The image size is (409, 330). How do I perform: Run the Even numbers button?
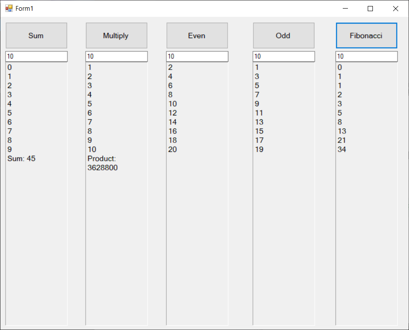coord(197,35)
